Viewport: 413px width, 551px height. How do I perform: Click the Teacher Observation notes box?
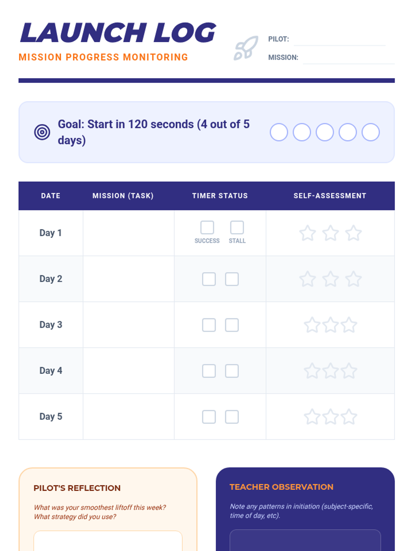305,541
